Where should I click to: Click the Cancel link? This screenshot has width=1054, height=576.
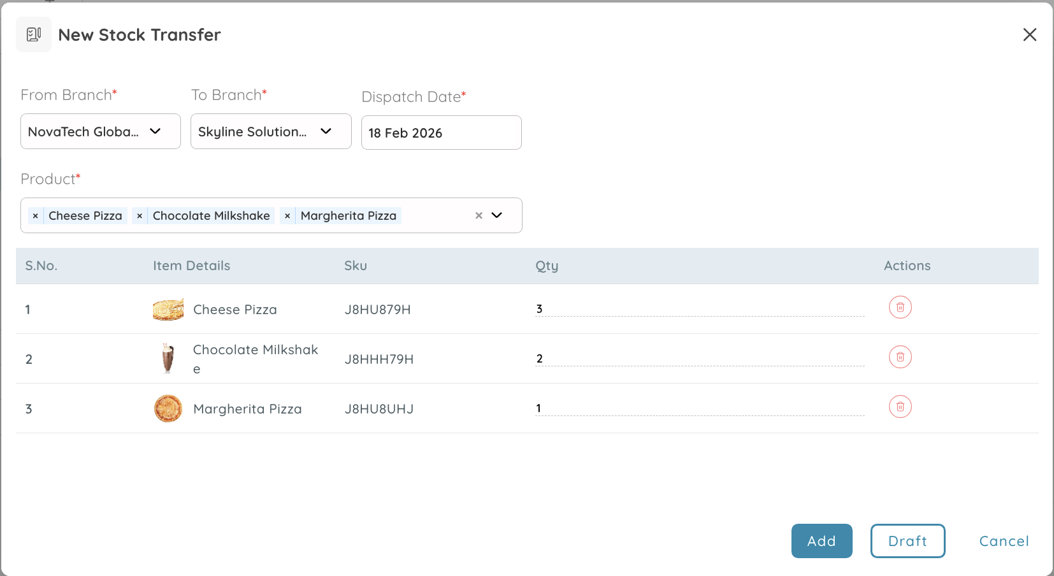tap(1004, 541)
